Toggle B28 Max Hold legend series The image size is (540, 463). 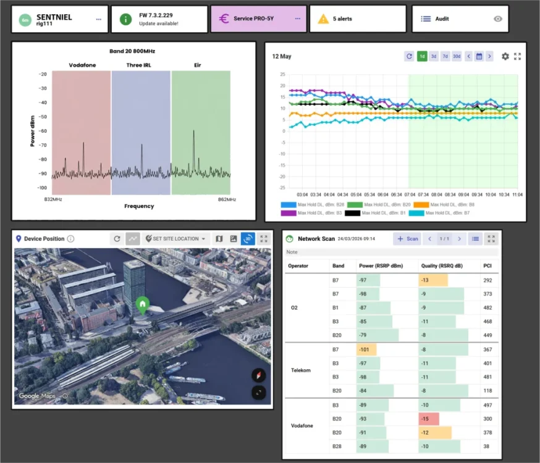313,205
